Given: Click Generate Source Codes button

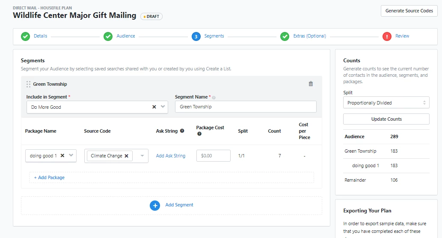Looking at the screenshot, I should coord(409,11).
